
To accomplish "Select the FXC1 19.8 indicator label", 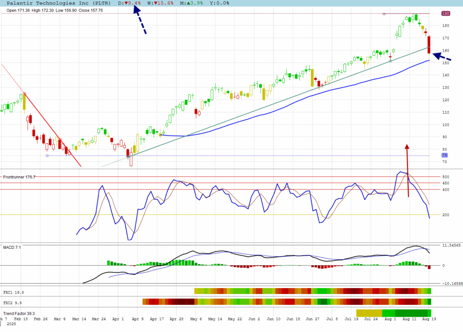I will point(14,292).
